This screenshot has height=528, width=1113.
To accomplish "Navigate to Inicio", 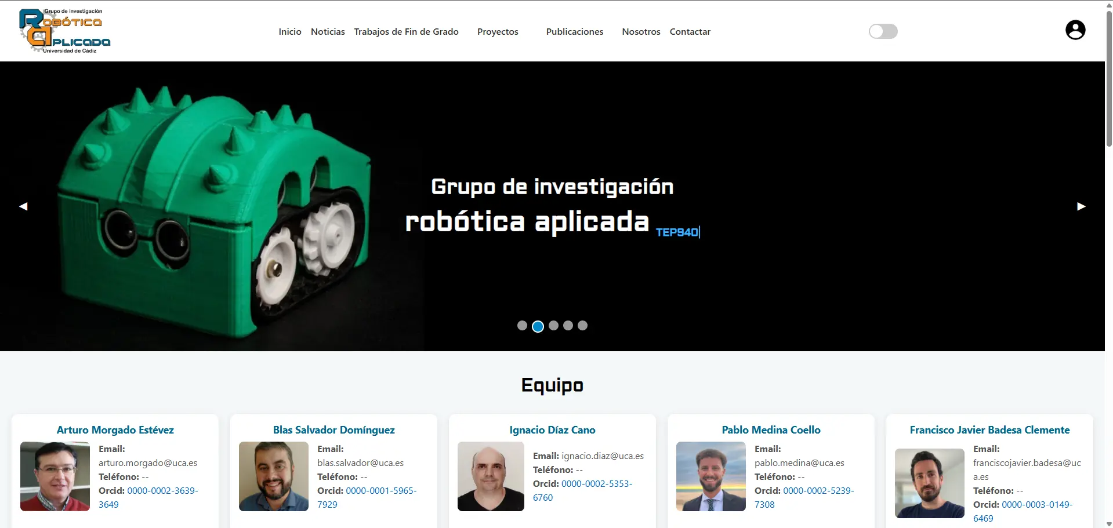I will (x=289, y=32).
